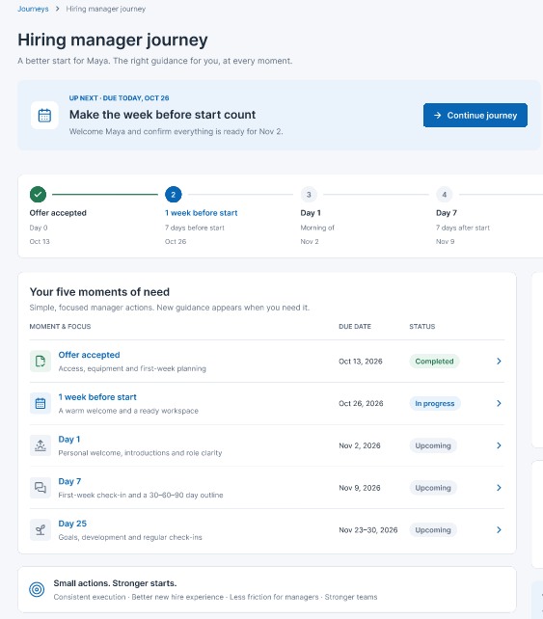The image size is (543, 619).
Task: Click the In progress status badge
Action: pos(435,403)
